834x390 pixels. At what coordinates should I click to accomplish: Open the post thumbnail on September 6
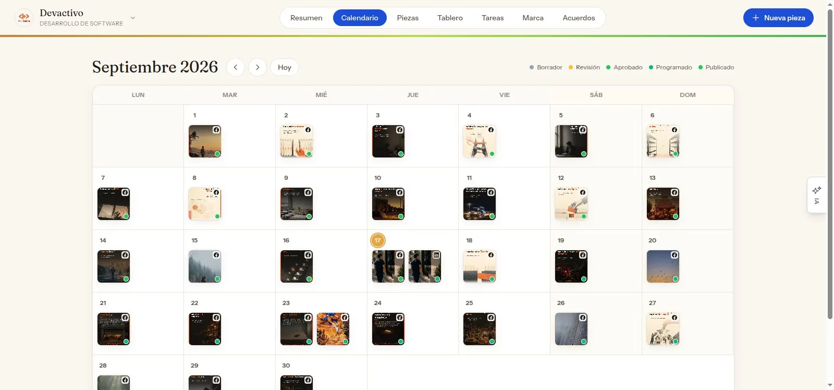pos(663,141)
